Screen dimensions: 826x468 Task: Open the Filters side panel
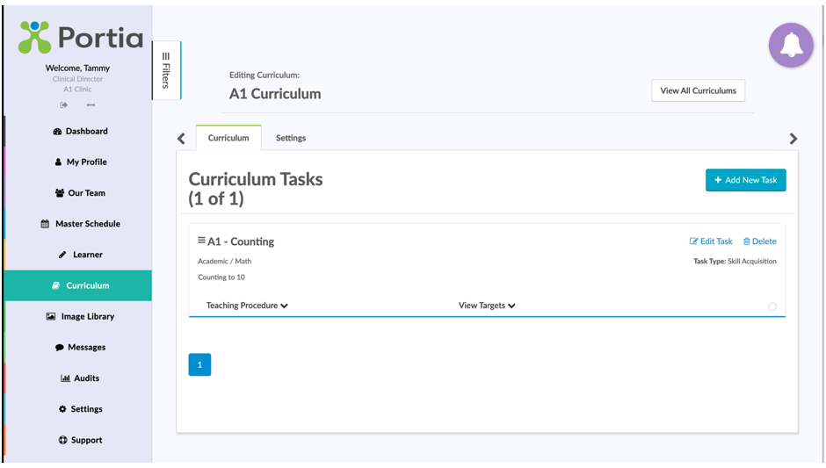[x=166, y=70]
